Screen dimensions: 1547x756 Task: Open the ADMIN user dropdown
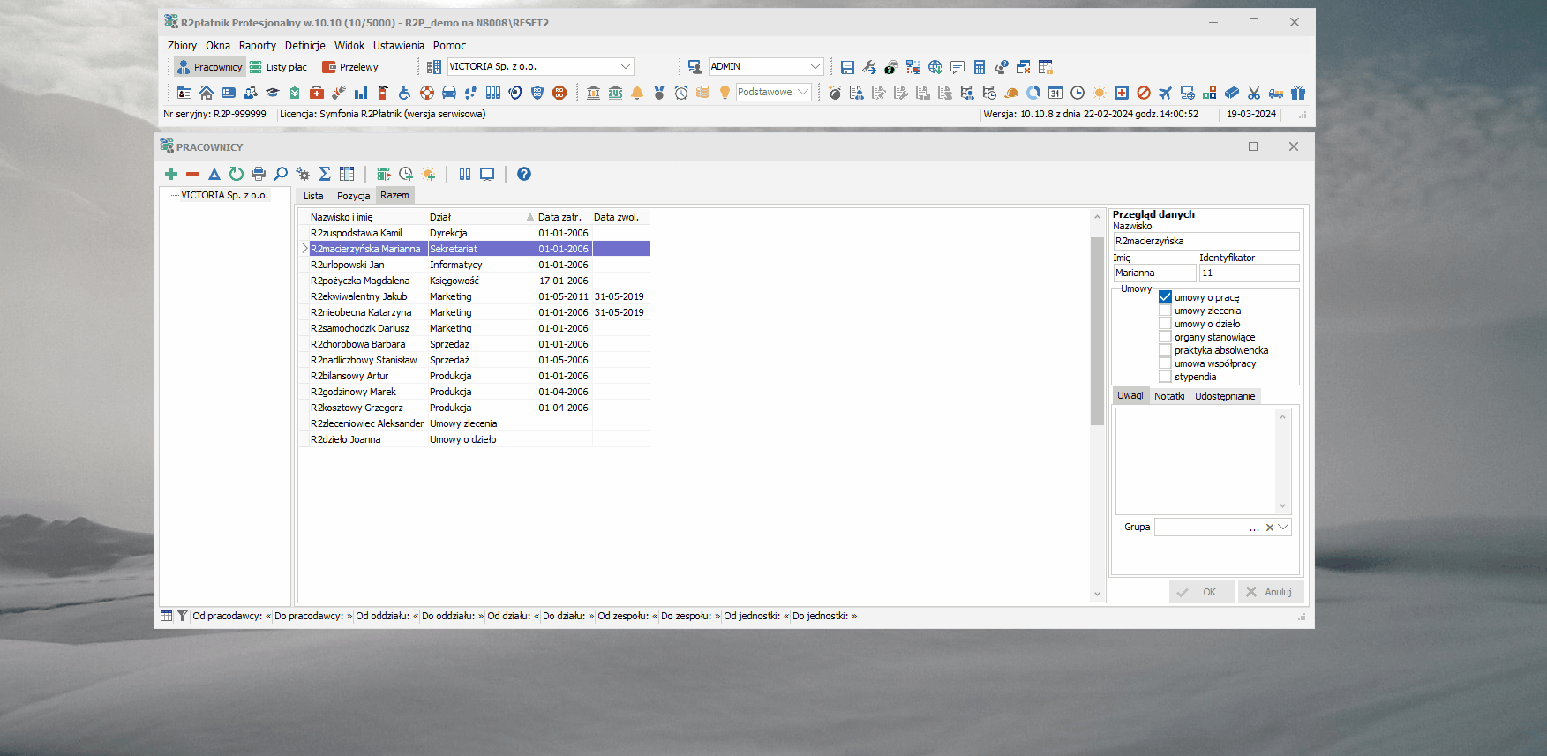click(x=815, y=66)
